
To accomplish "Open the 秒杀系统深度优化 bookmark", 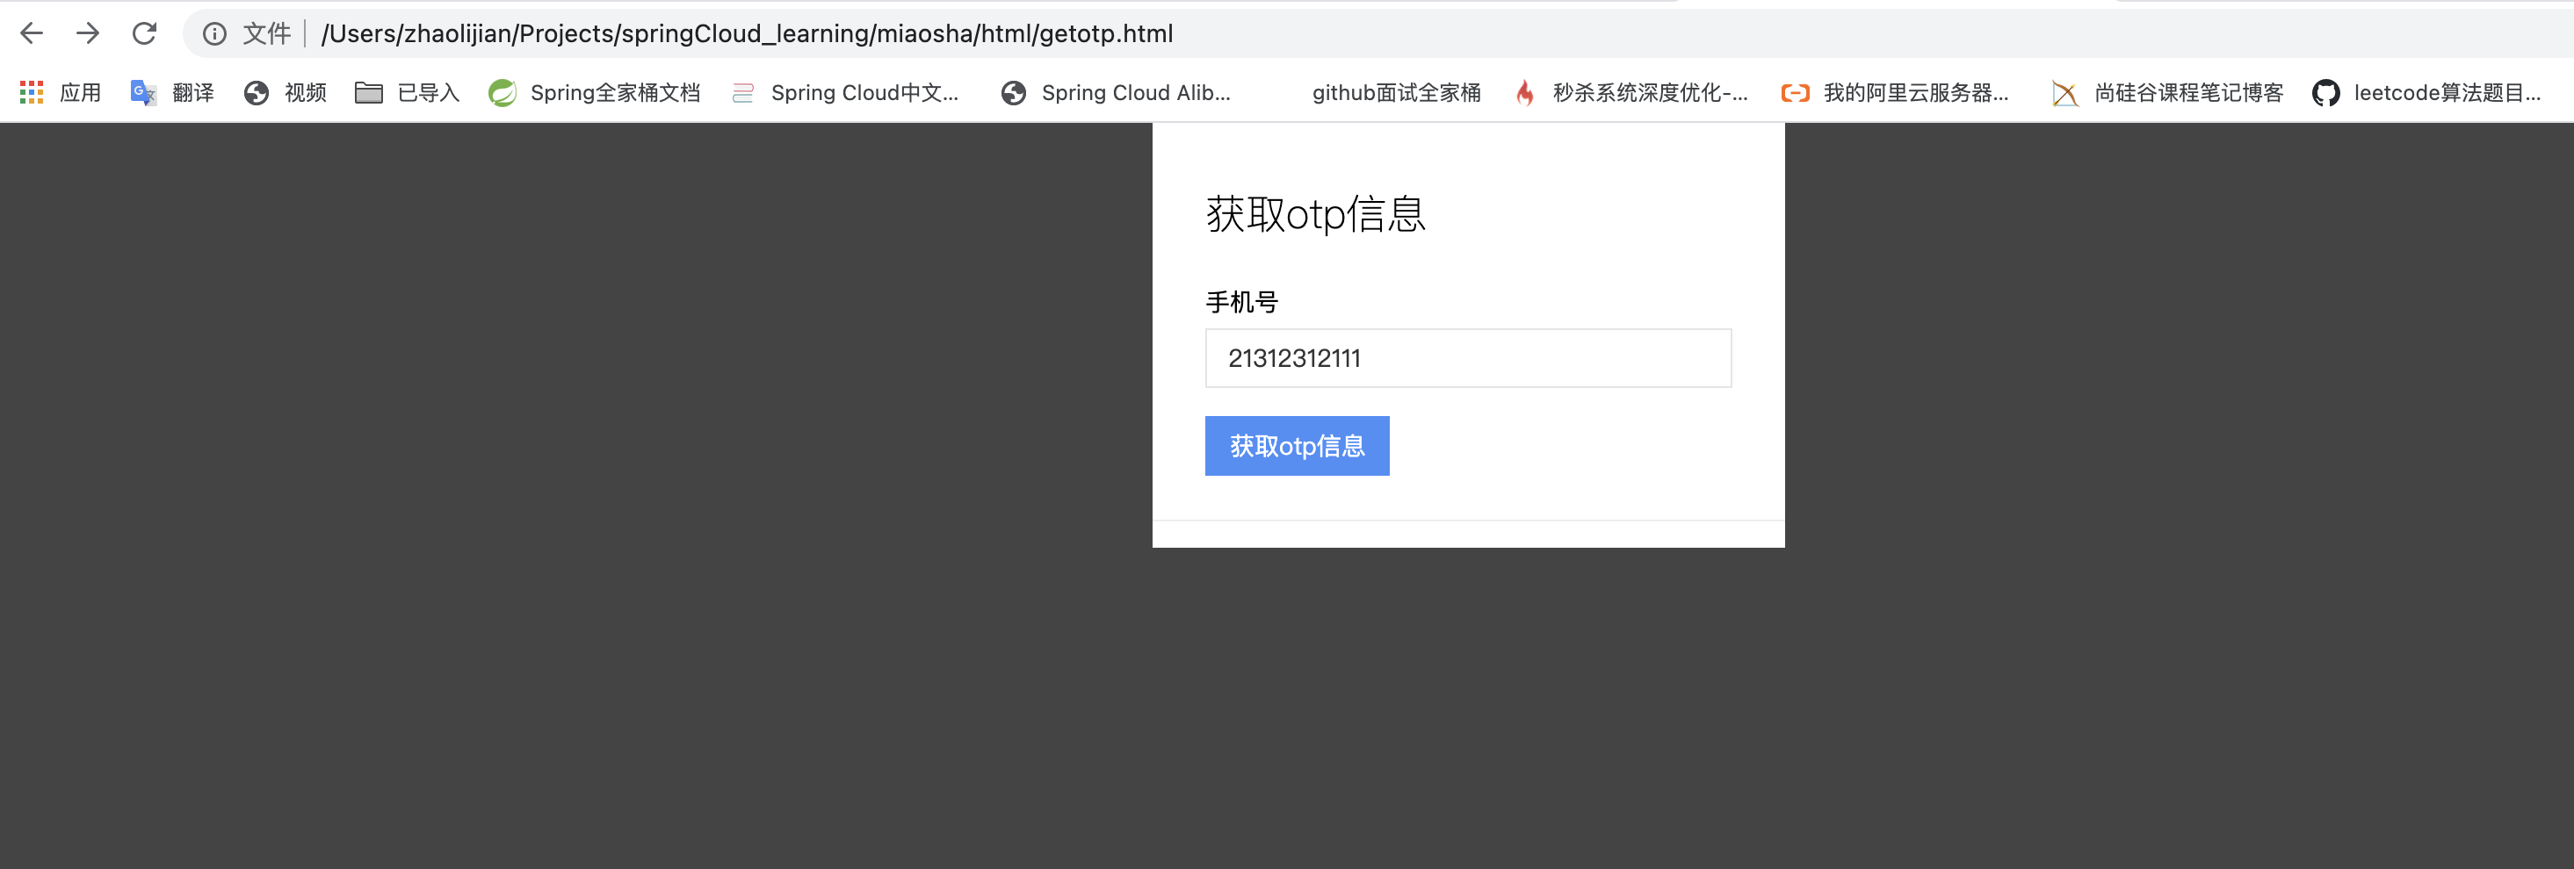I will click(1631, 93).
